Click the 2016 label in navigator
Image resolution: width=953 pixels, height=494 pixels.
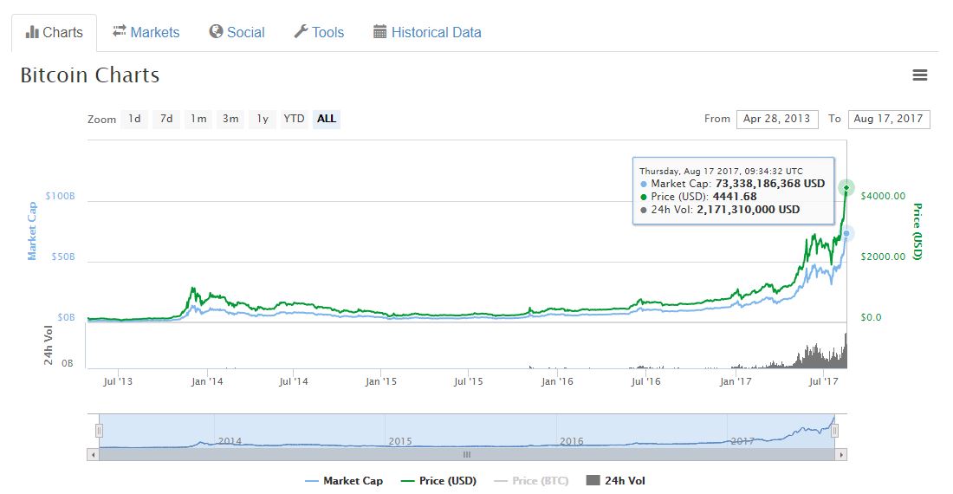tap(572, 441)
